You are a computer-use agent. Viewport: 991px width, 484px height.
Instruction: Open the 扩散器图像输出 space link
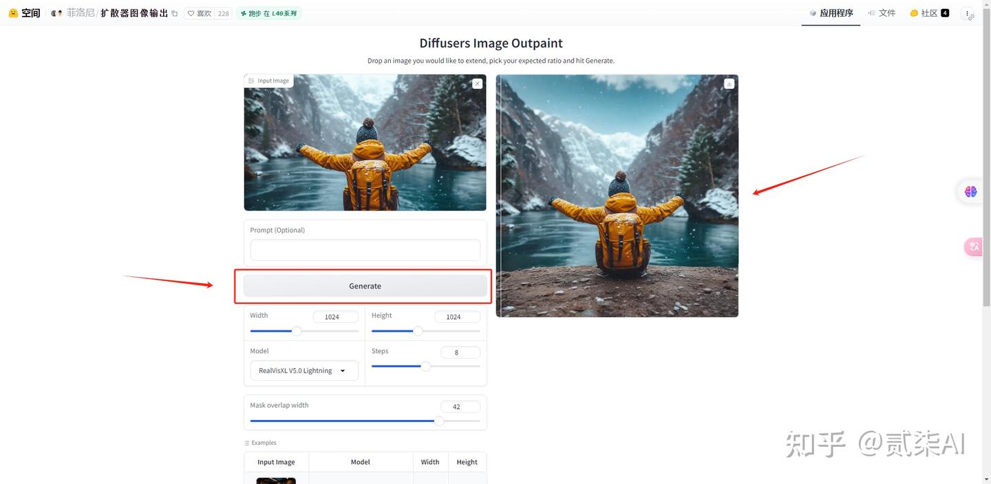134,13
